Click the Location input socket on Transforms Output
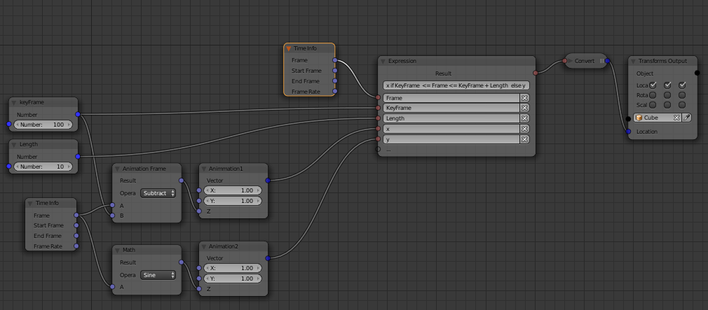 (629, 132)
